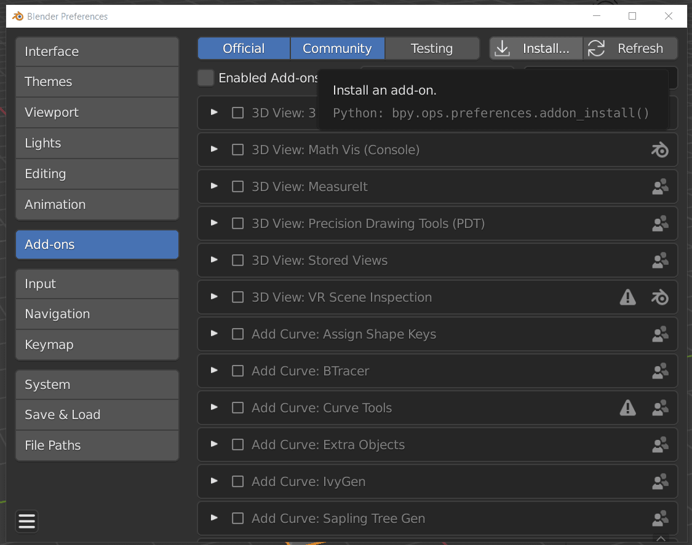Enable the MeasureIt add-on
The image size is (692, 545).
click(237, 186)
